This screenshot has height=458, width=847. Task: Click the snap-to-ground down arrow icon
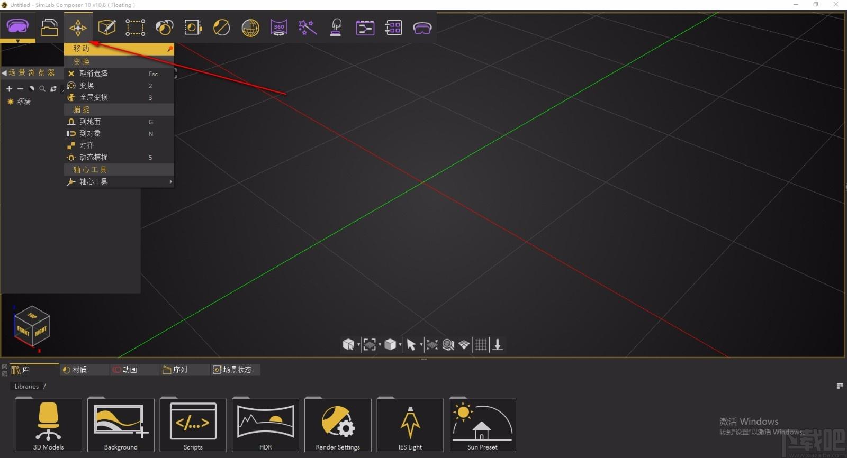498,345
